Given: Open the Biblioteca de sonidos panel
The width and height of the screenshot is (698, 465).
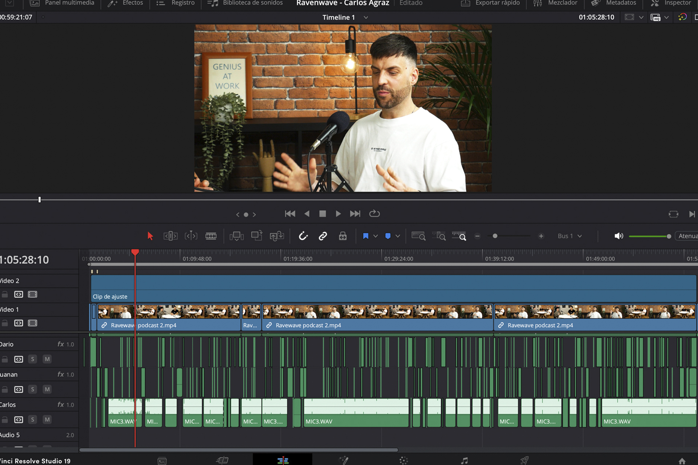Looking at the screenshot, I should (x=245, y=3).
